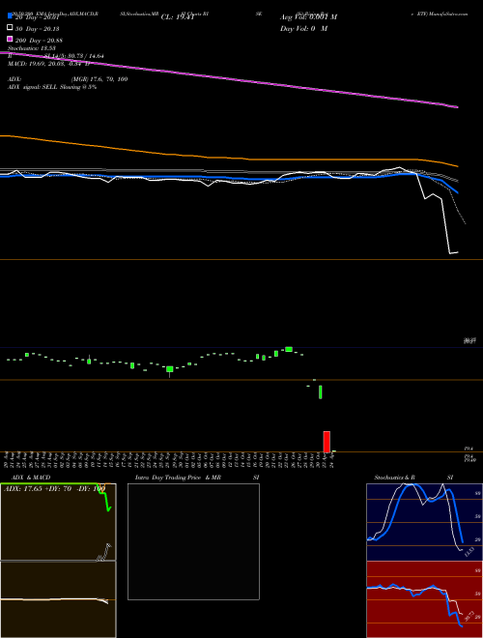Click the 'Stochastics & R SI' panel title

[413, 478]
